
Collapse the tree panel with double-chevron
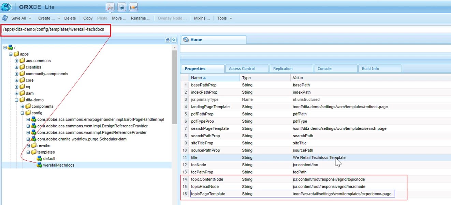coord(174,40)
